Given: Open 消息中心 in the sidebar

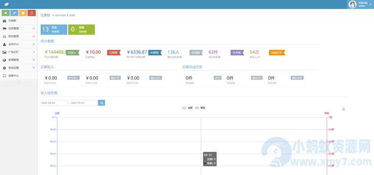Looking at the screenshot, I should click(x=19, y=76).
